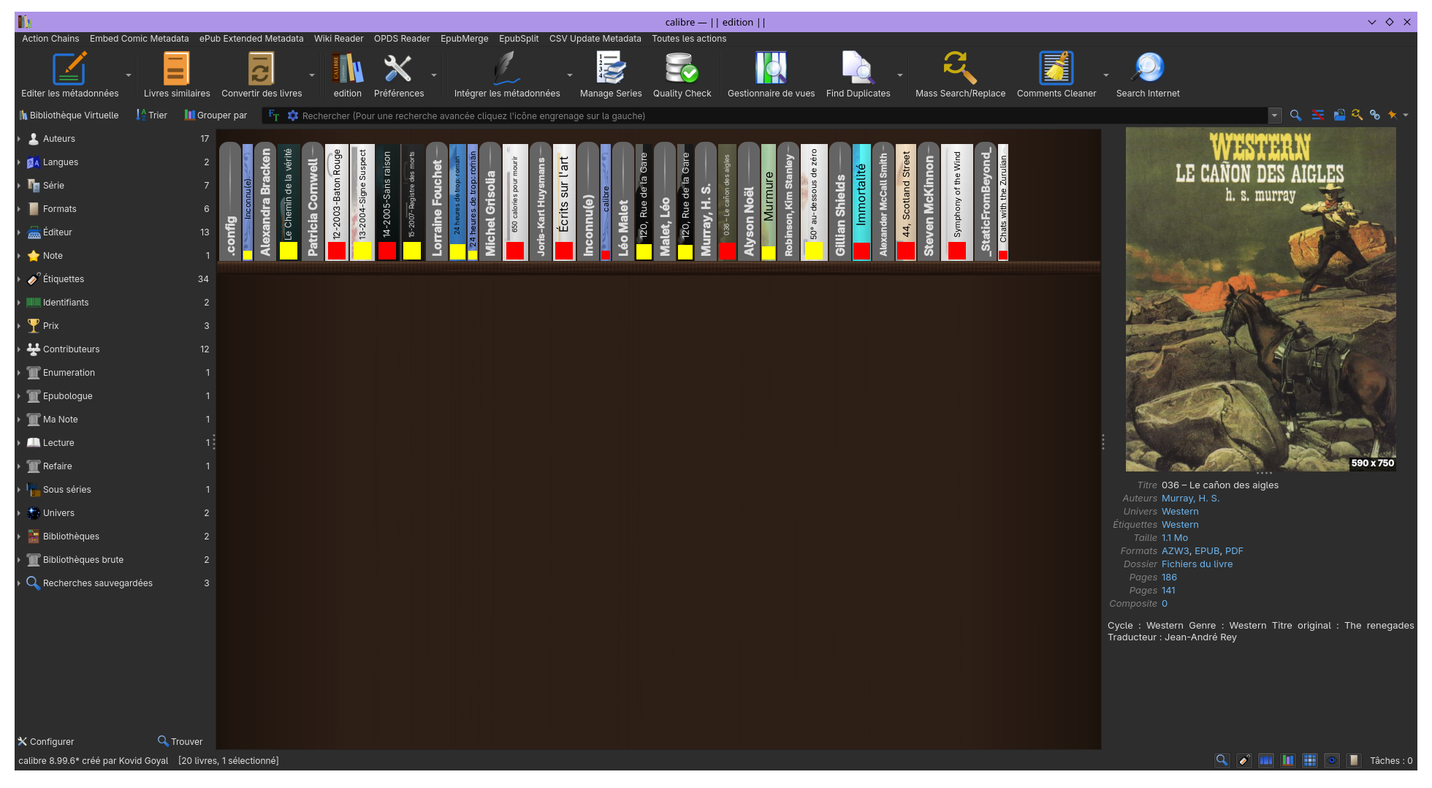Click the EPUB format link
The width and height of the screenshot is (1432, 788).
coord(1207,551)
